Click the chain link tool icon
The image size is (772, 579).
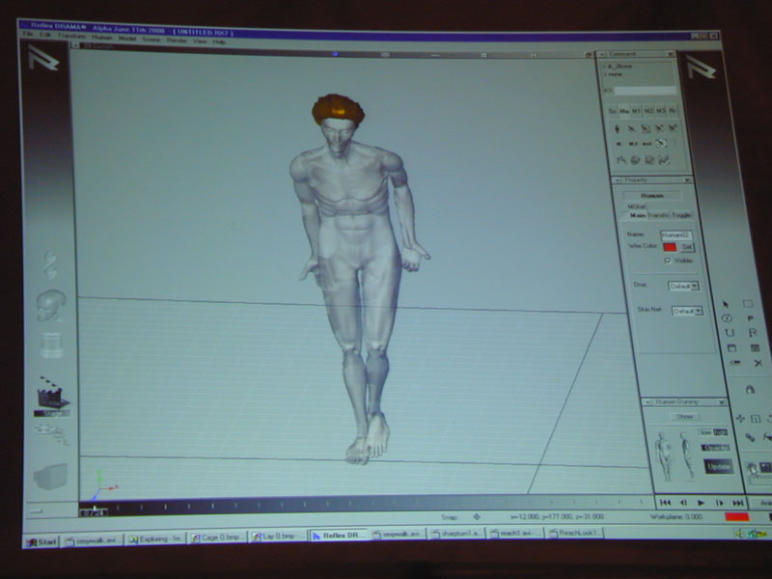(749, 437)
